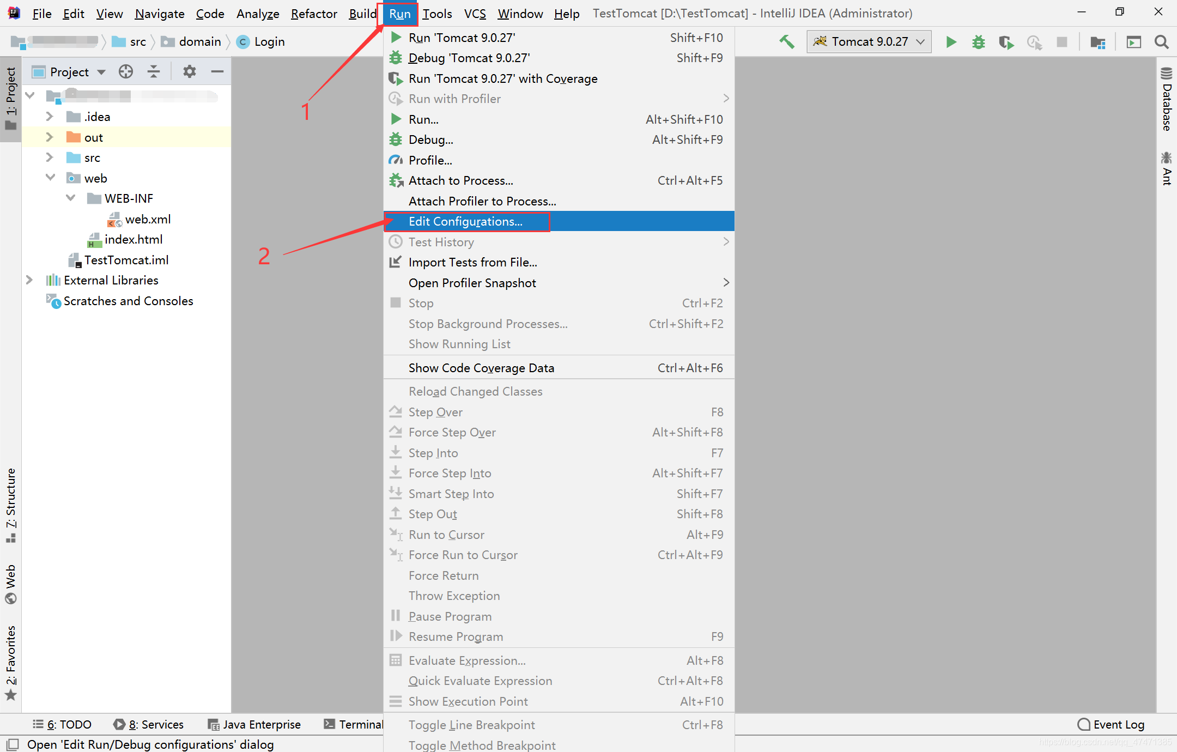Open the Web tool window tab
Image resolution: width=1177 pixels, height=752 pixels.
[11, 584]
